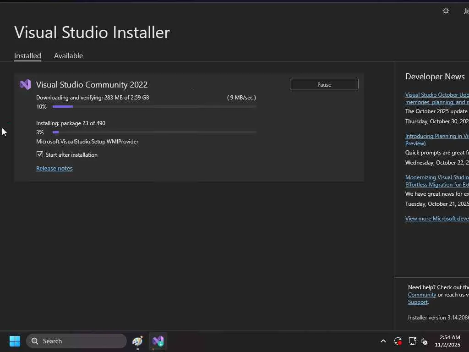This screenshot has height=352, width=469.
Task: Click the Installing package 23 of 490 text
Action: [71, 123]
